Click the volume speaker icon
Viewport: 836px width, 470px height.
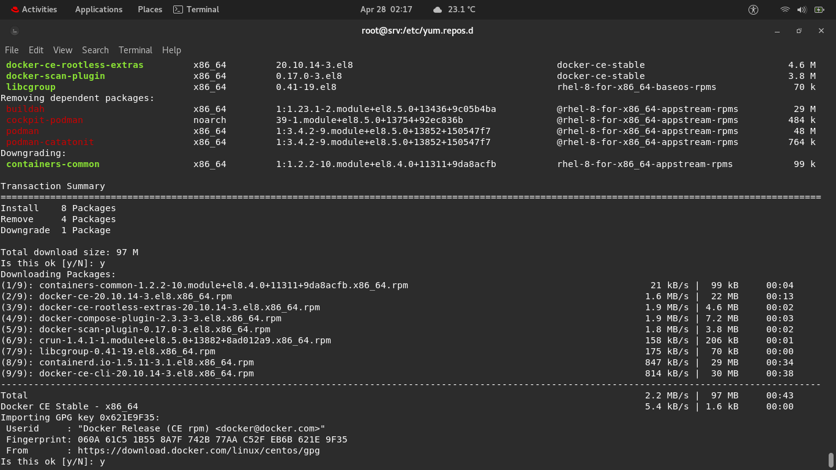coord(802,9)
